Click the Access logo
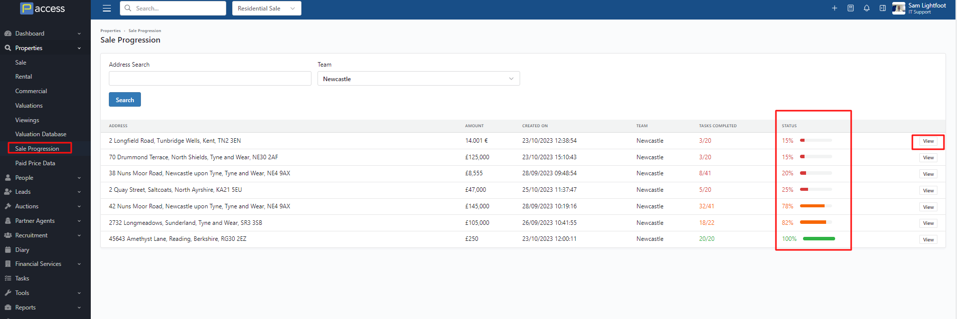Image resolution: width=957 pixels, height=319 pixels. point(43,9)
